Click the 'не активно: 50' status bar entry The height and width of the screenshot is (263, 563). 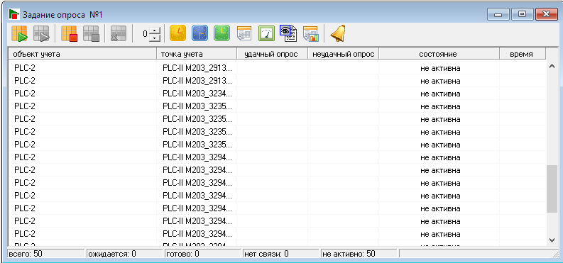pos(359,254)
